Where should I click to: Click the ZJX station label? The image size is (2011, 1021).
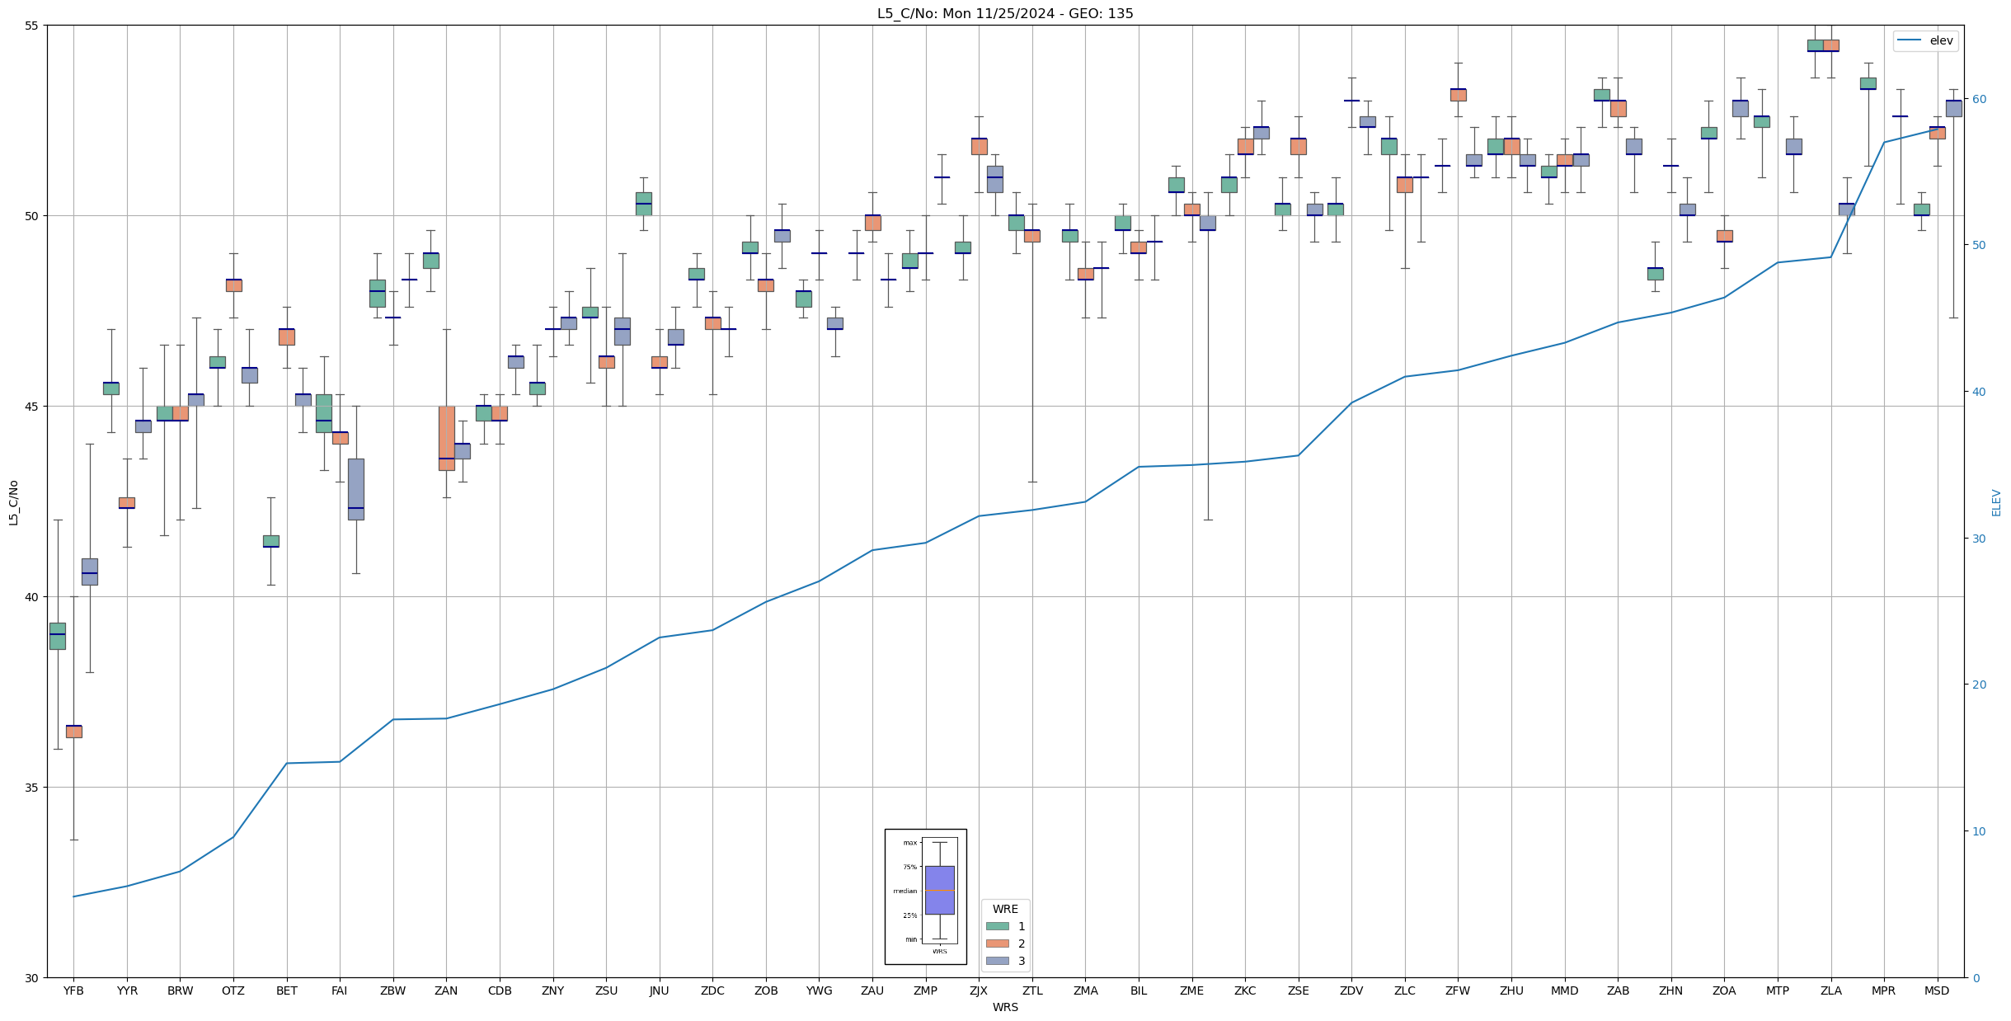(979, 991)
